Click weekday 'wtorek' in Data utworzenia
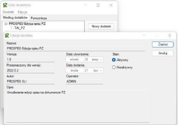178x125 pixels. [x=74, y=60]
